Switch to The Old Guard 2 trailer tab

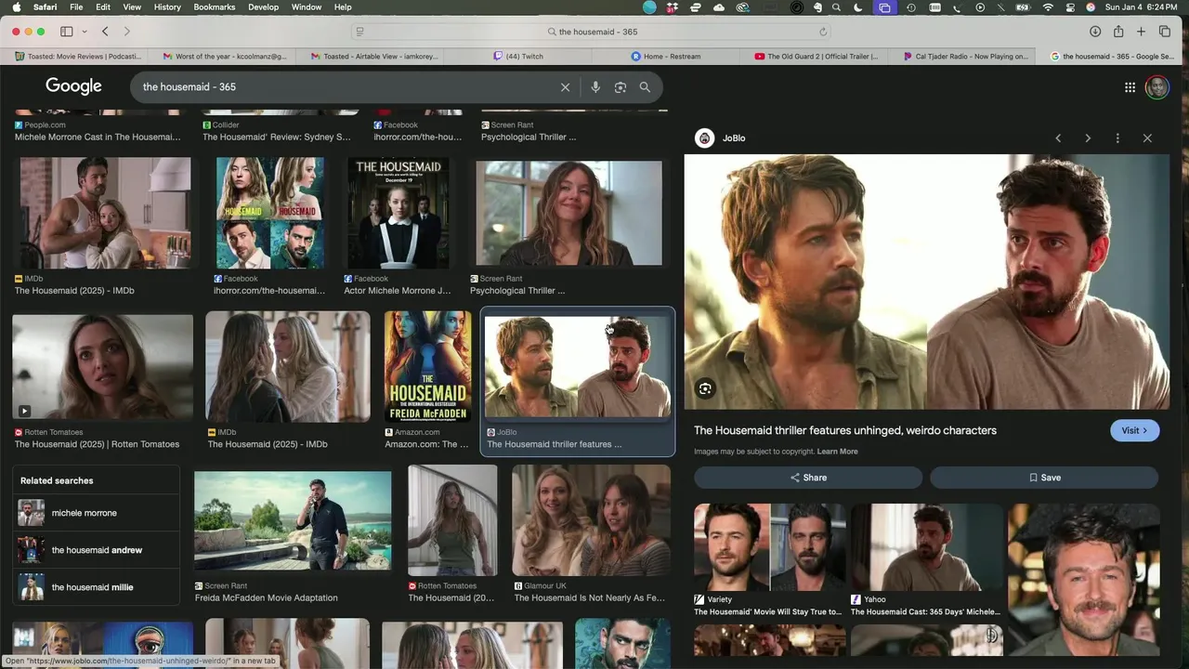[816, 57]
